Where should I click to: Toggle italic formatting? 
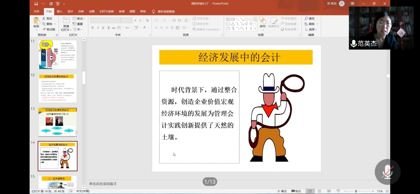(98, 28)
